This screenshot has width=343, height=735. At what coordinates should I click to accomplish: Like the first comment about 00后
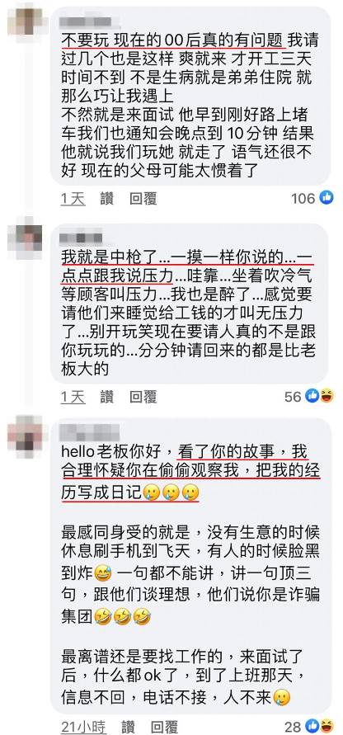tap(106, 199)
